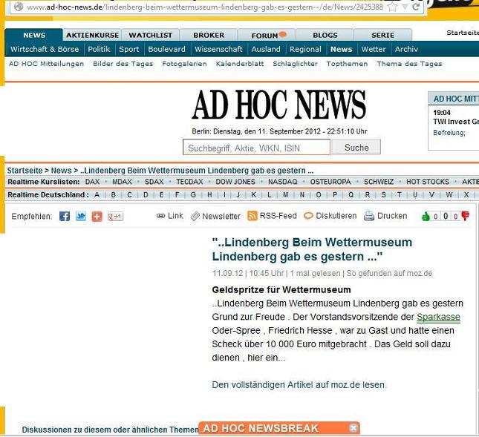Copy article Link with chain icon
Viewport: 479px width, 437px height.
(x=169, y=216)
